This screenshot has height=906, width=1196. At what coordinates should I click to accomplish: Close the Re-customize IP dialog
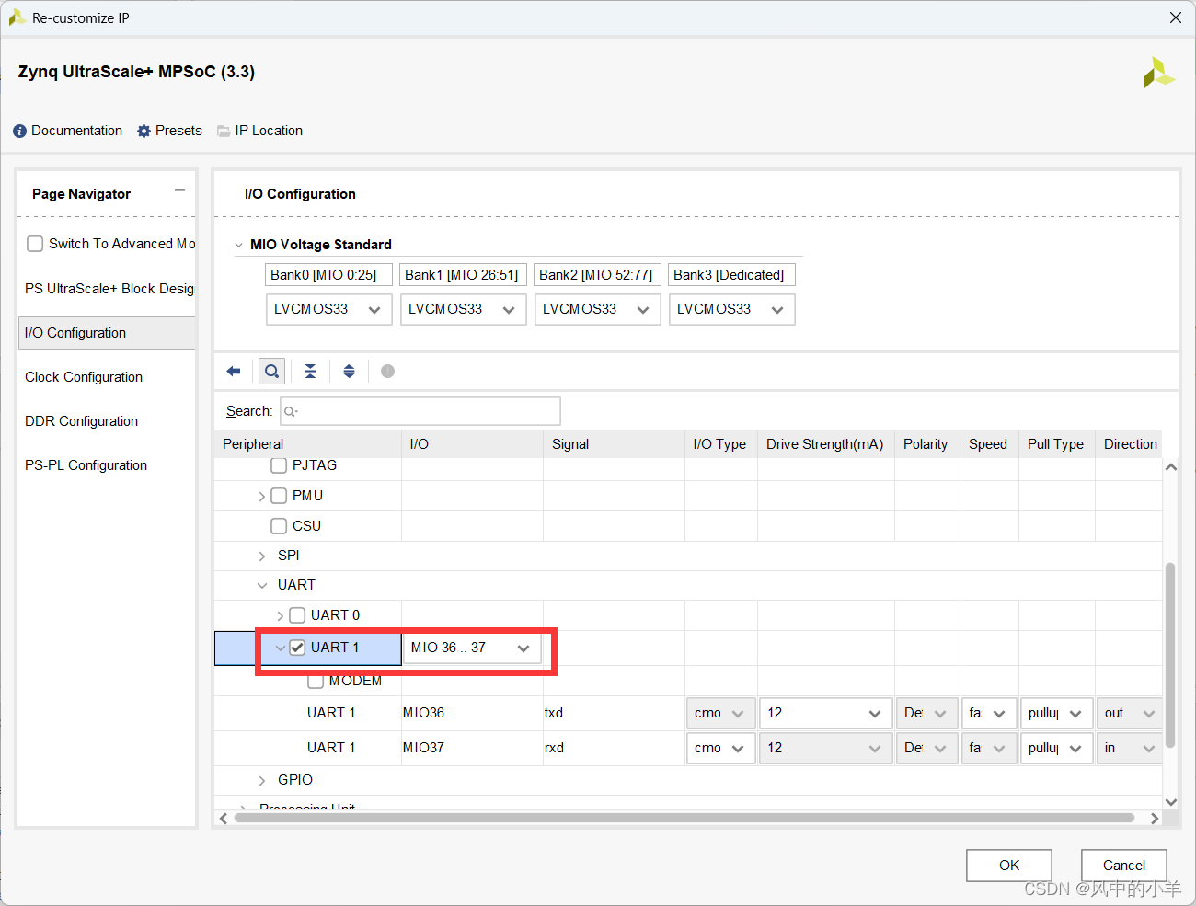point(1175,17)
